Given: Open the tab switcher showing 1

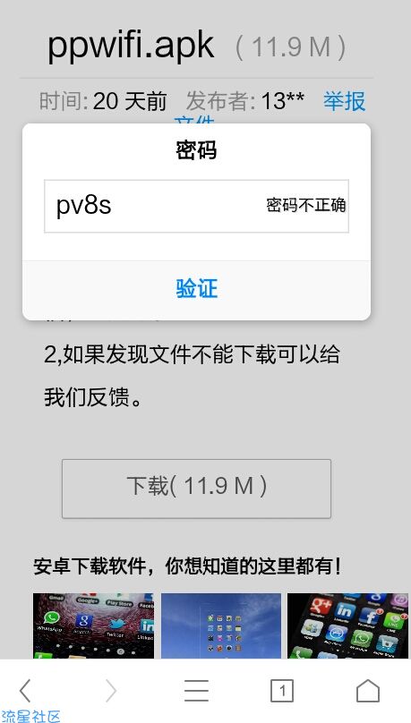Looking at the screenshot, I should (282, 691).
